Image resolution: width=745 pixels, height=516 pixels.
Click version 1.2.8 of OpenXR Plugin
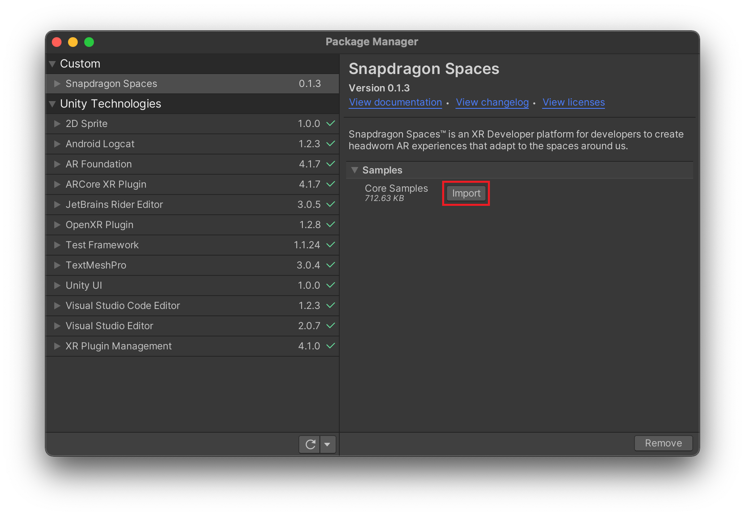tap(310, 225)
